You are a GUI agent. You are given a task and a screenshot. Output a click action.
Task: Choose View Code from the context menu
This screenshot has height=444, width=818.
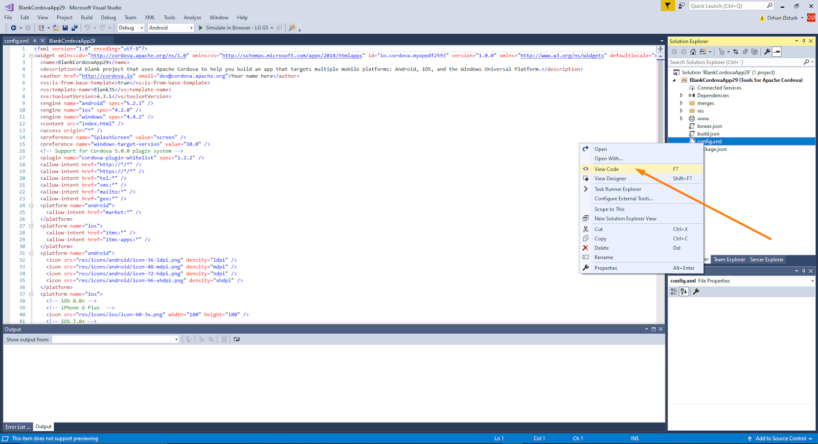click(x=641, y=169)
